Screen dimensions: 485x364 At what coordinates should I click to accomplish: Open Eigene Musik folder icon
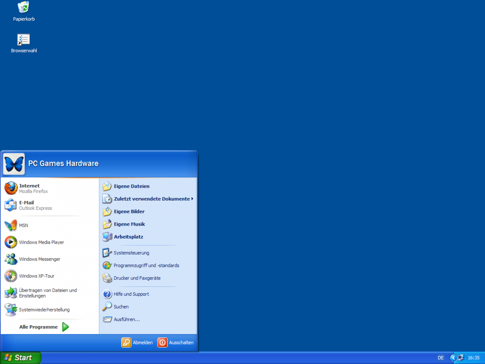click(x=107, y=224)
